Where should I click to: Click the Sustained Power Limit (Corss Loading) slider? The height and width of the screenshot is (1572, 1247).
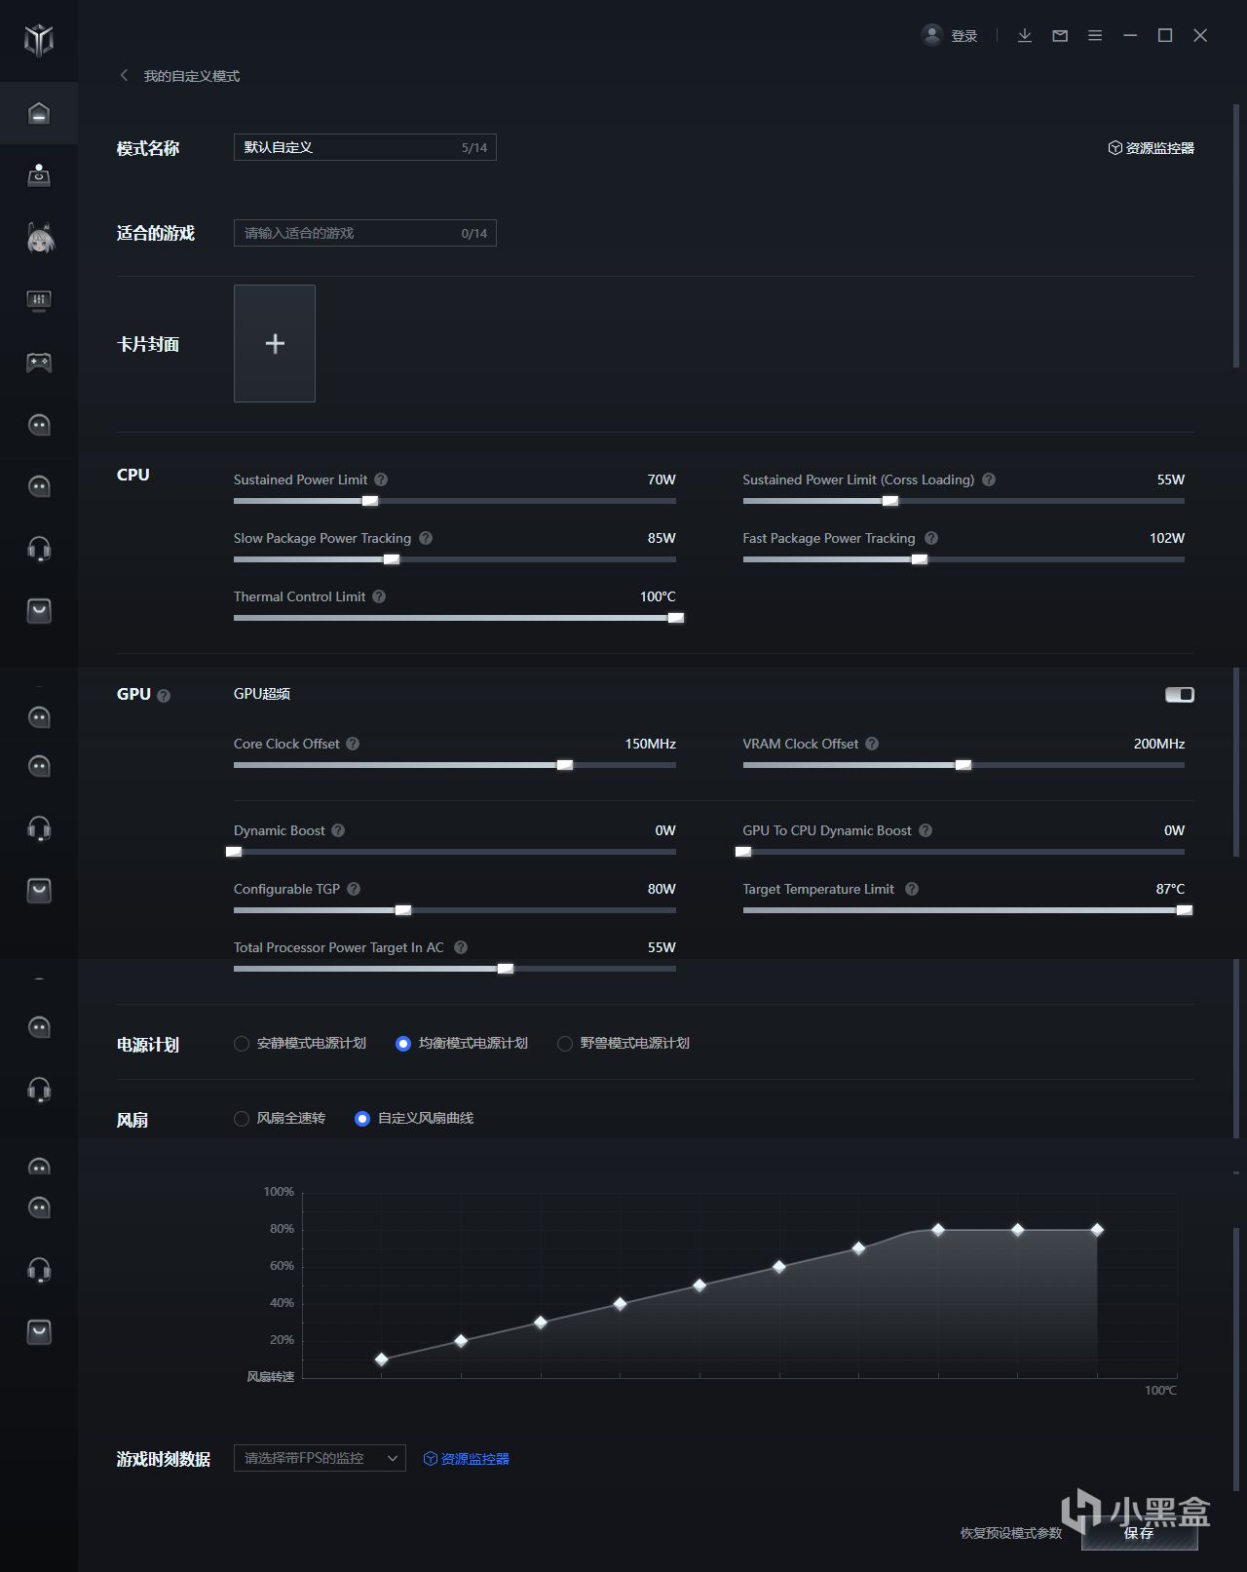[x=964, y=501]
